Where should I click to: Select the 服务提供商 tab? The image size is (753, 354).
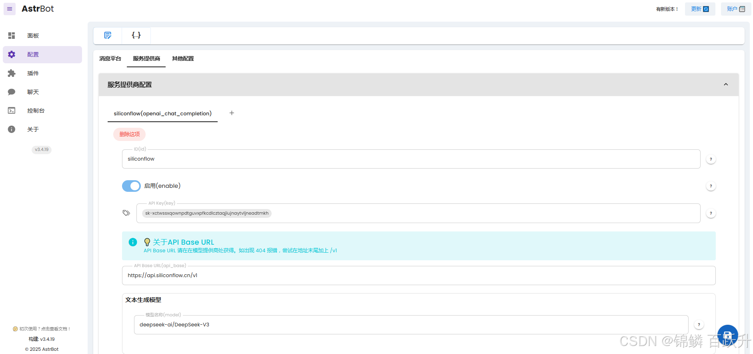(x=146, y=58)
